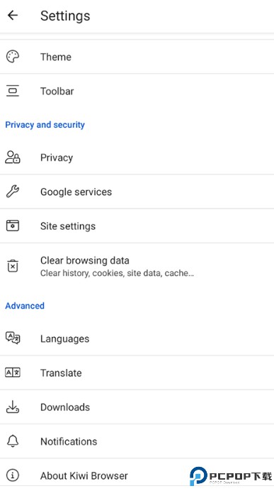Click the Privacy person-lock icon
274x491 pixels.
click(13, 158)
